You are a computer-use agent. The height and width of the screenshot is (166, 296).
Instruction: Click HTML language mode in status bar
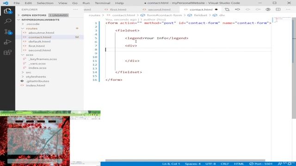(239, 164)
